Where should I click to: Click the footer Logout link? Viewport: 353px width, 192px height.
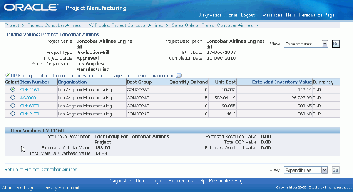[x=158, y=181]
